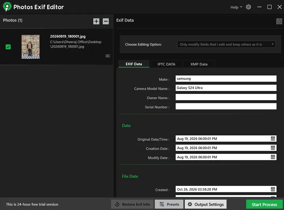Click the File Date section heading
Image resolution: width=284 pixels, height=210 pixels.
pos(130,176)
